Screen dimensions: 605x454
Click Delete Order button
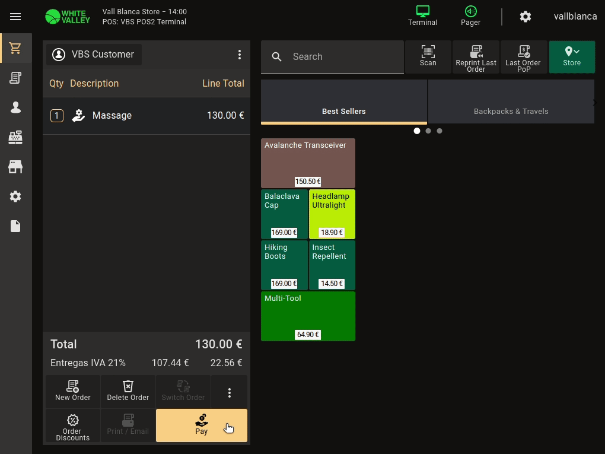(128, 392)
